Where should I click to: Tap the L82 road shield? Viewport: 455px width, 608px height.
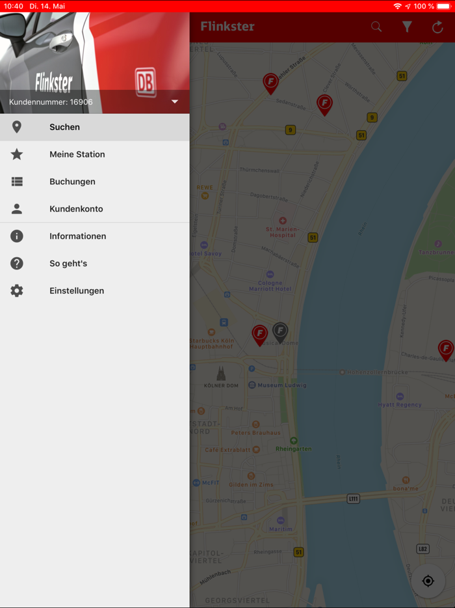(x=422, y=549)
